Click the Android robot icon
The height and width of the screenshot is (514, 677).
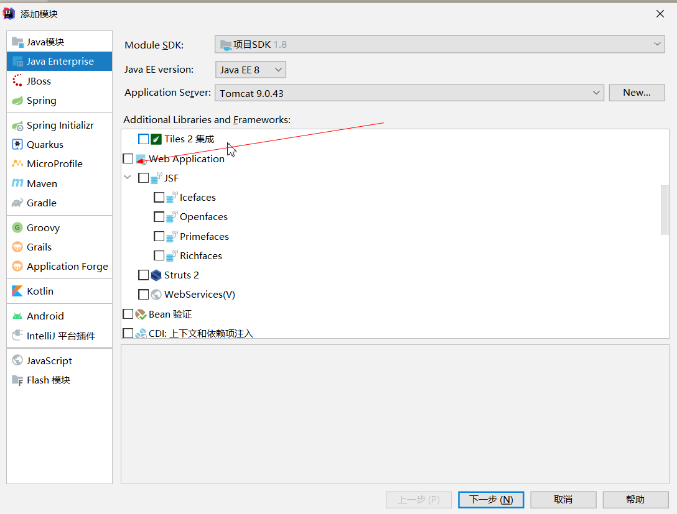click(x=17, y=316)
